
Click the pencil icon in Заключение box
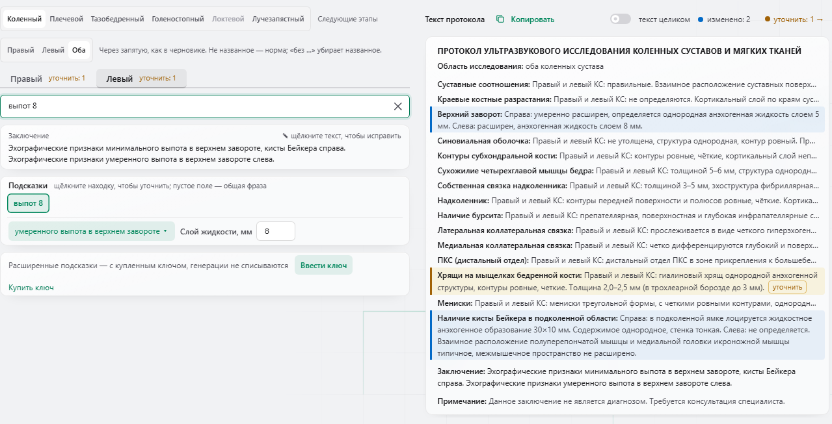click(x=285, y=136)
